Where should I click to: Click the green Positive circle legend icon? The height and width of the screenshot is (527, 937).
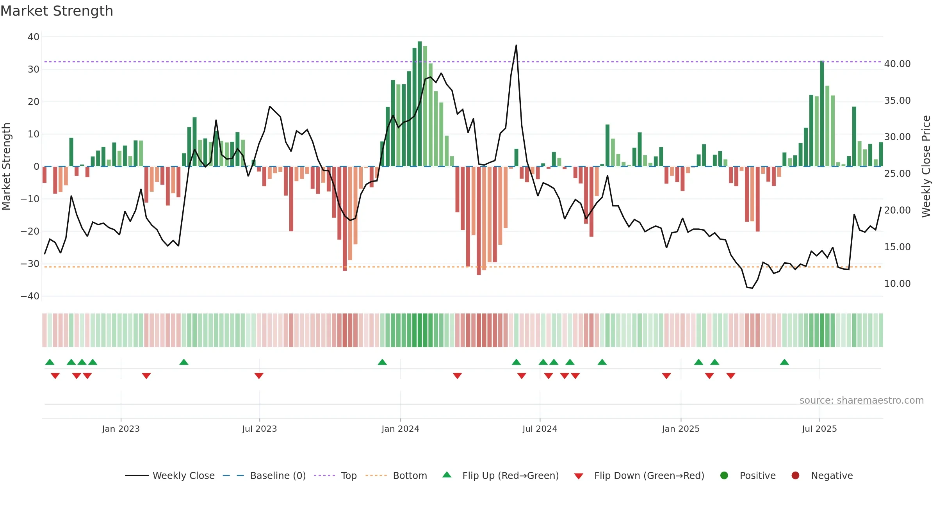pyautogui.click(x=724, y=475)
